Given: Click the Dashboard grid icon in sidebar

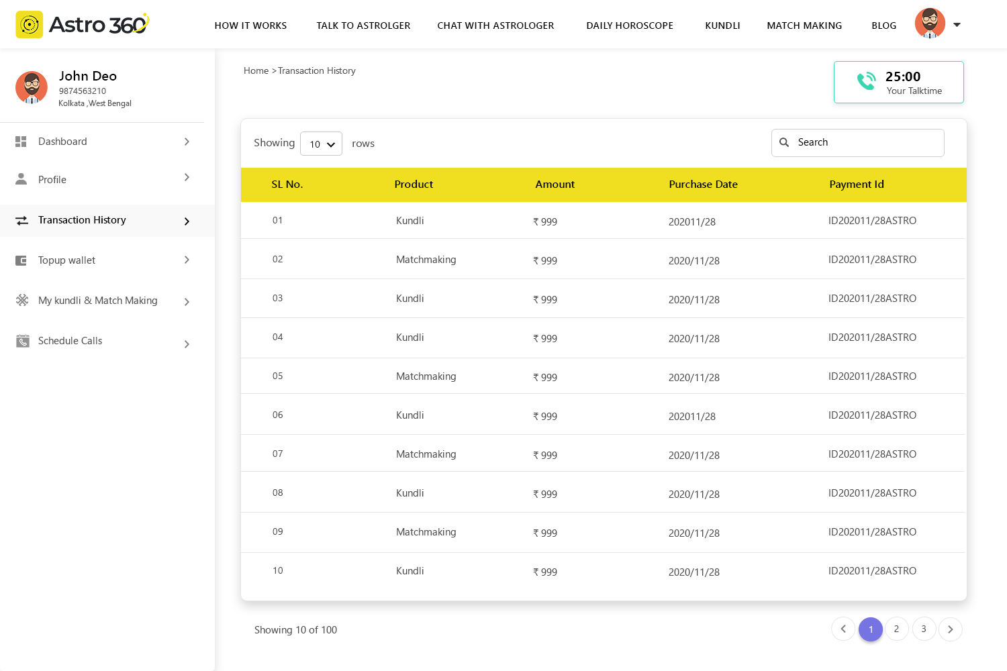Looking at the screenshot, I should pos(21,142).
